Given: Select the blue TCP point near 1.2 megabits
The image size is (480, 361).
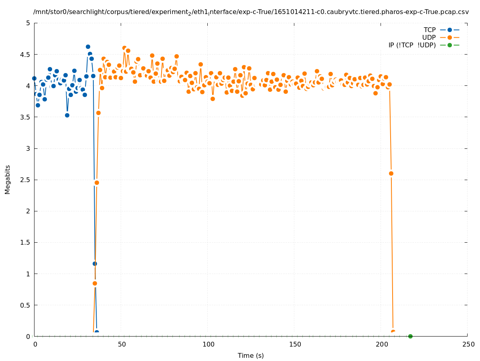Looking at the screenshot, I should point(95,264).
